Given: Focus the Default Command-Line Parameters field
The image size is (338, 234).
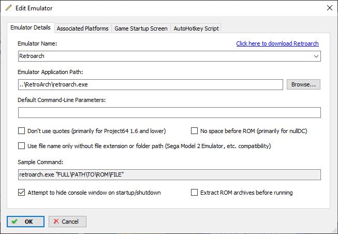Looking at the screenshot, I should pyautogui.click(x=169, y=112).
